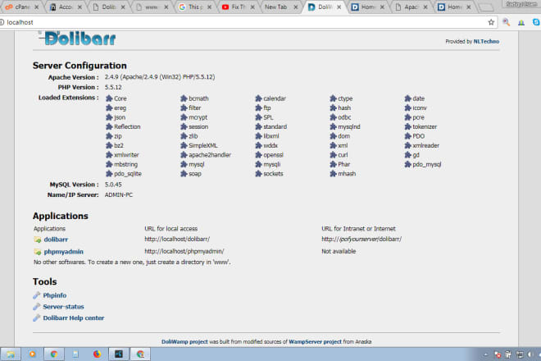The image size is (541, 361).
Task: Click the puzzle icon beside SimpleXML
Action: [184, 146]
